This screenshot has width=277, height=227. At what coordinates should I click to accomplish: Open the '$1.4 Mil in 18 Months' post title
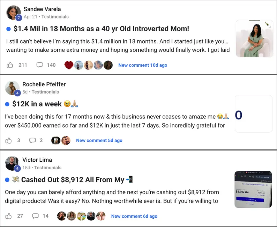click(x=101, y=29)
